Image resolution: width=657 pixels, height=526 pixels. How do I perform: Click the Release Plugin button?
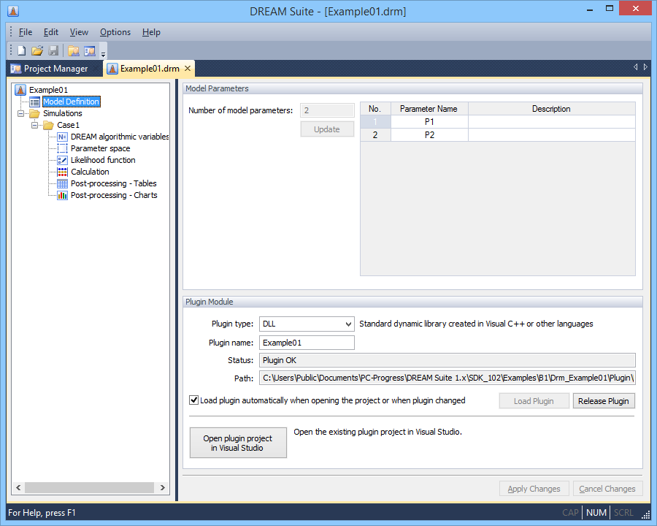pyautogui.click(x=604, y=401)
